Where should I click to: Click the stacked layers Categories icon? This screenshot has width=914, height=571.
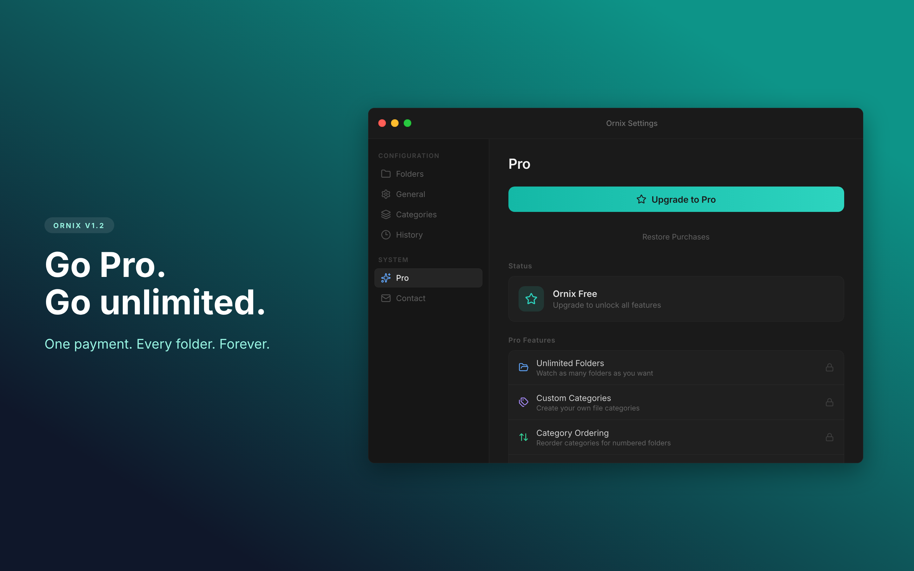click(x=386, y=214)
